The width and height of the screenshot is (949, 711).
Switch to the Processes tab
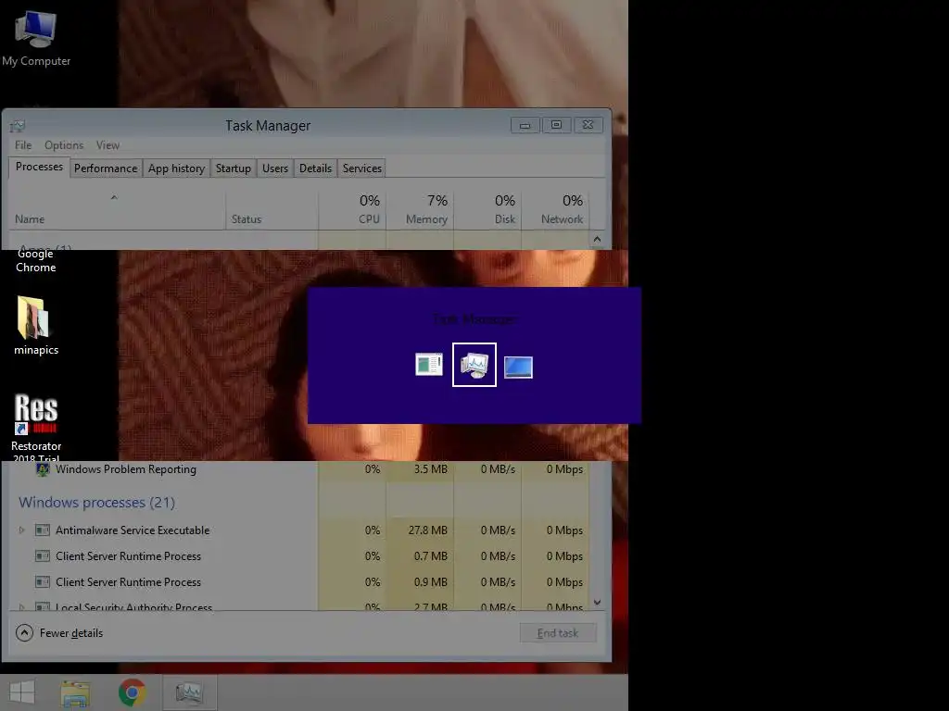[x=39, y=167]
